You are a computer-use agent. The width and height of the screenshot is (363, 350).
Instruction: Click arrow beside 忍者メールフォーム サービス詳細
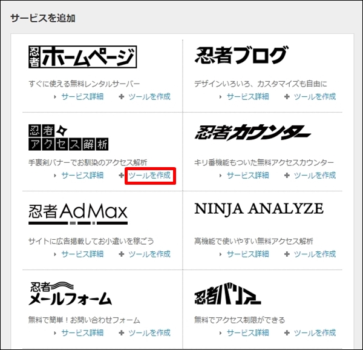click(55, 333)
